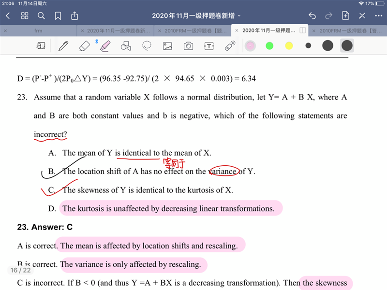Choose the pink highlighter color
Viewport: 387px width, 290px height.
coord(250,46)
